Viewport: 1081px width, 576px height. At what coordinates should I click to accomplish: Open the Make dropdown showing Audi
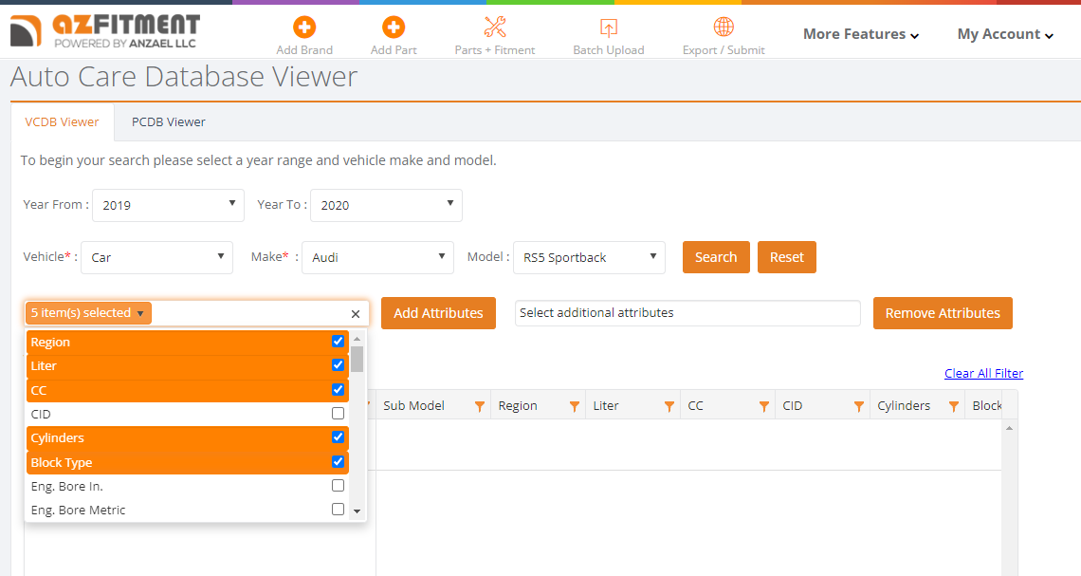[x=377, y=257]
